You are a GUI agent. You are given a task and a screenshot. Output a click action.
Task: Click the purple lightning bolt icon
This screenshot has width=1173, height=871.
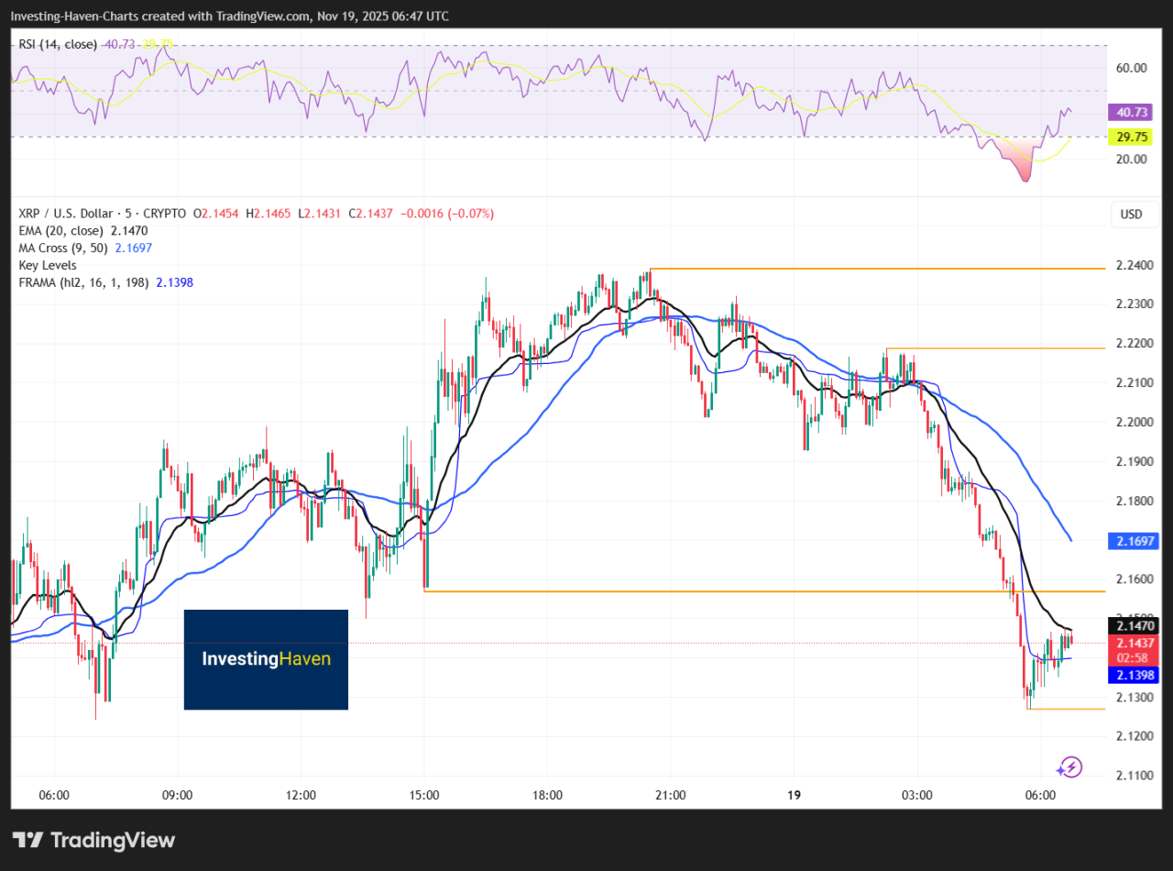coord(1070,766)
